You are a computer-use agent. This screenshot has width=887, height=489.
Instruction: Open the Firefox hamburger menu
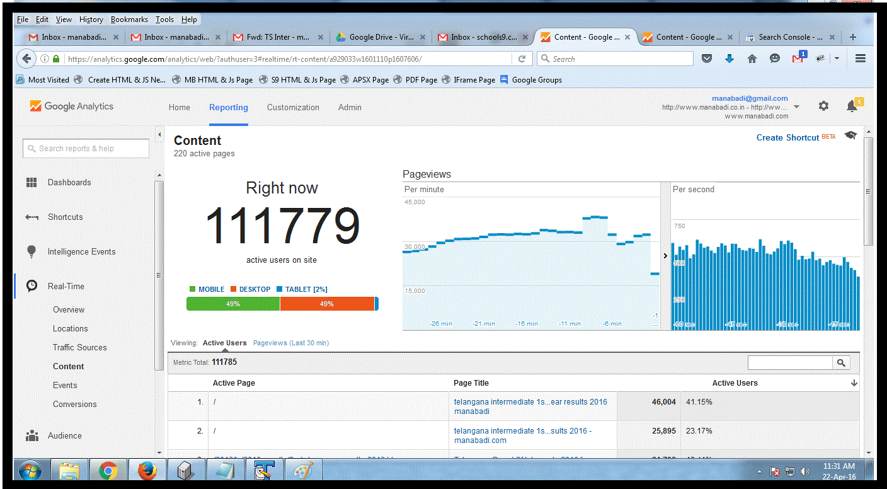click(861, 59)
